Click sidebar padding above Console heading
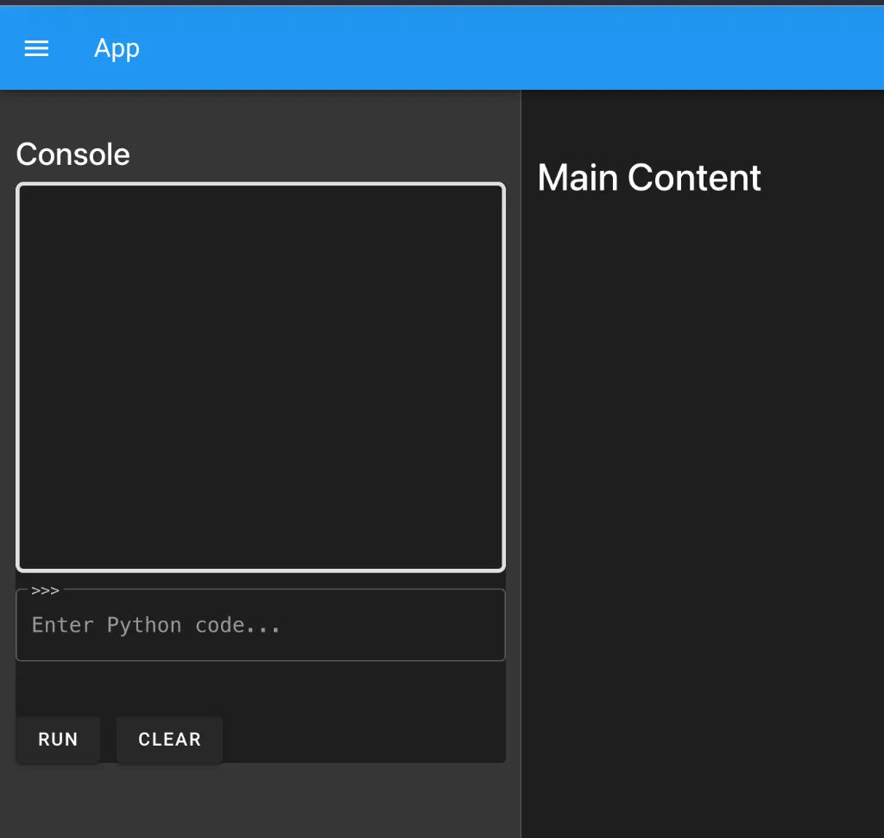The width and height of the screenshot is (884, 838). point(260,112)
